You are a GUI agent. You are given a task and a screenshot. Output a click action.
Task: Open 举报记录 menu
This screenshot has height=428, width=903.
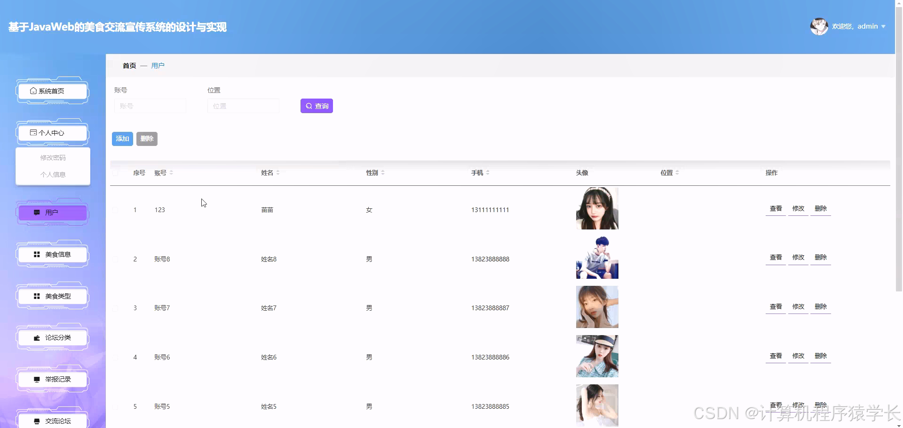tap(53, 379)
